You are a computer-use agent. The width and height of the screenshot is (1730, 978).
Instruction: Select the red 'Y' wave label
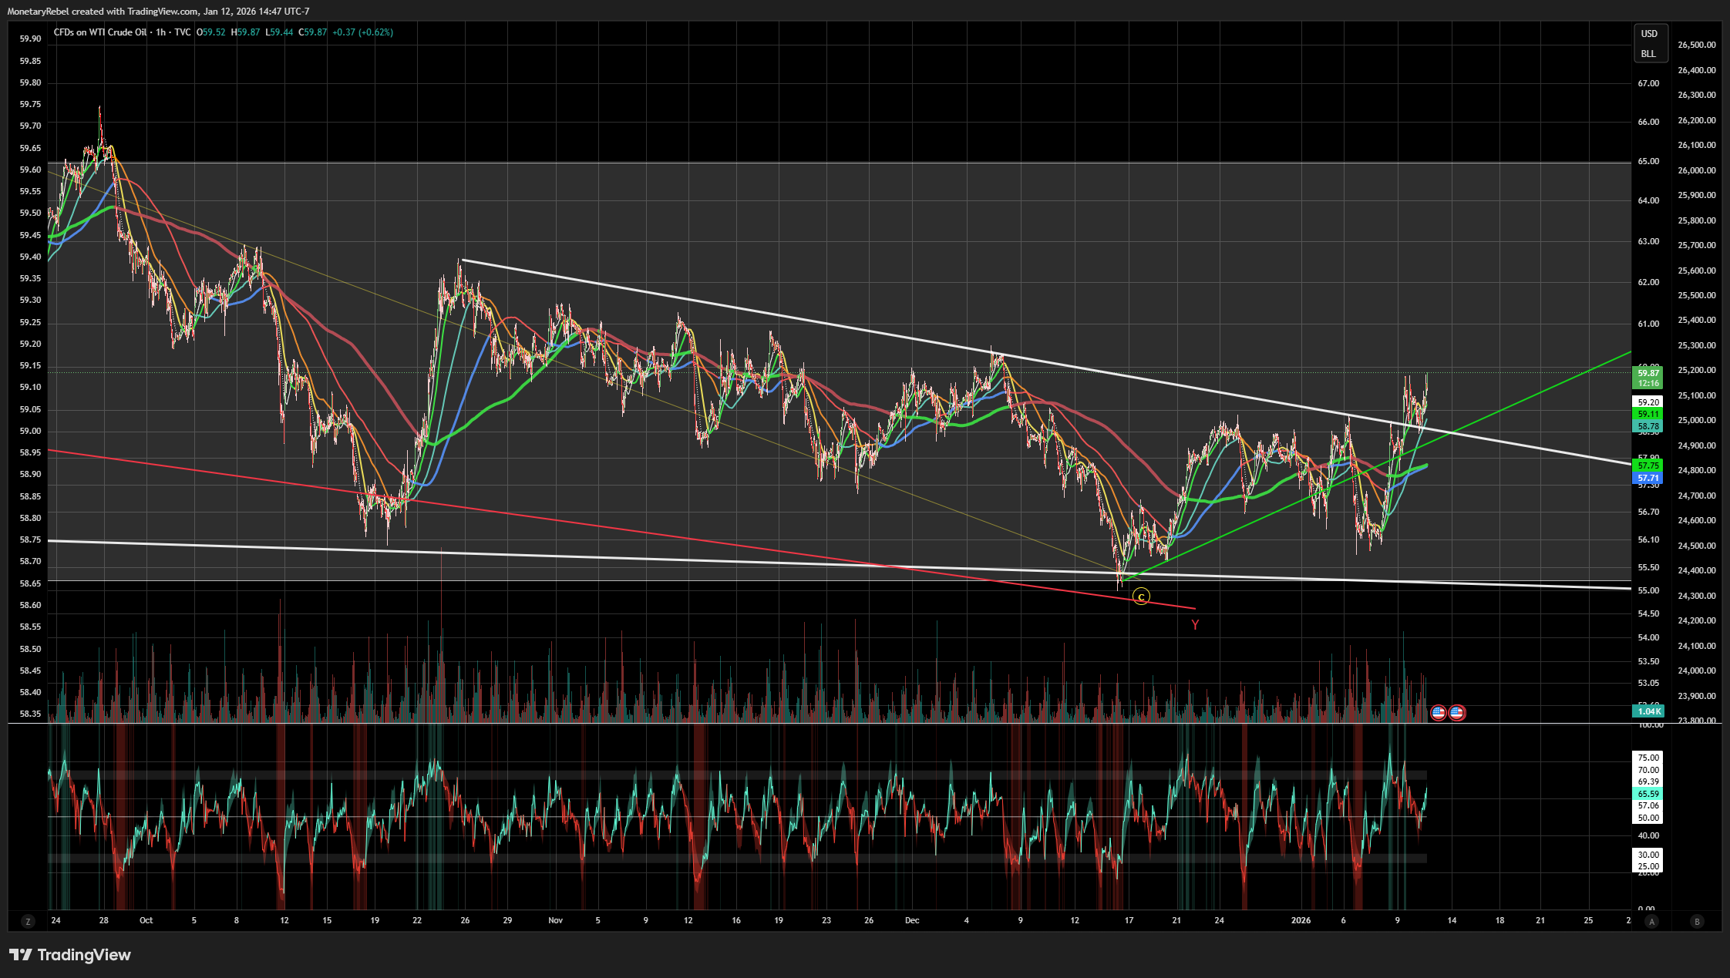pyautogui.click(x=1195, y=625)
